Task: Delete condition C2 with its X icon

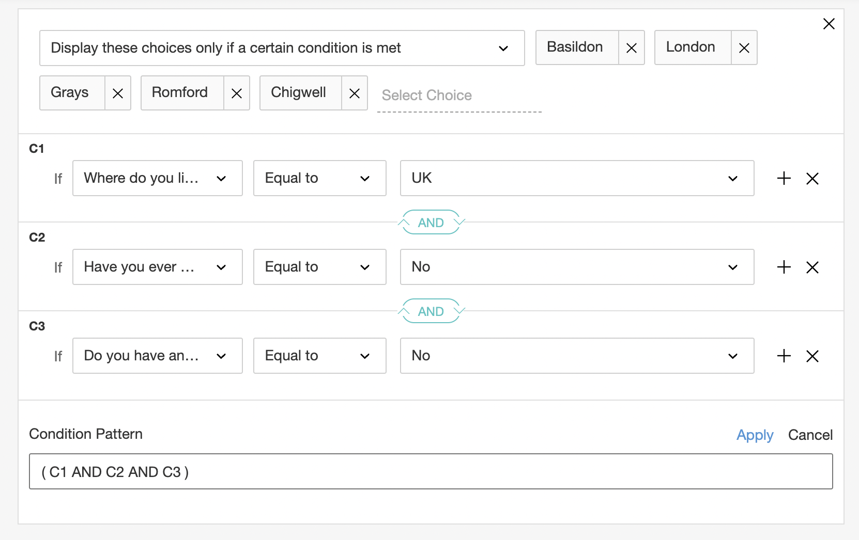Action: [x=812, y=267]
